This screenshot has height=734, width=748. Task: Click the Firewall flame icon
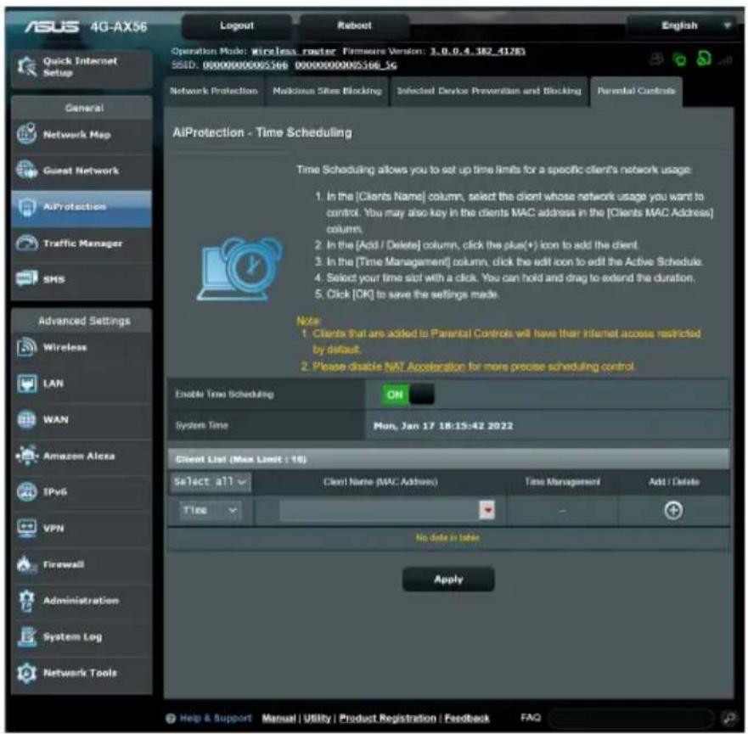(26, 564)
